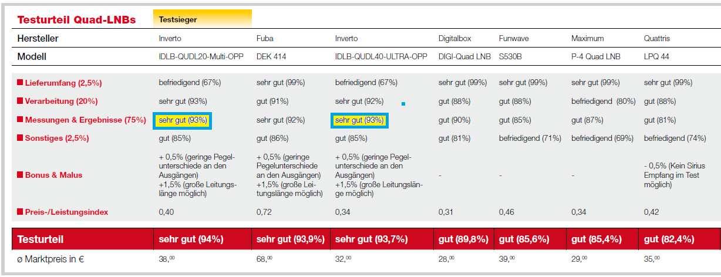This screenshot has width=721, height=277.
Task: Click model 'IDLB-QUDL40-ULTRA-OPP'
Action: pyautogui.click(x=381, y=57)
